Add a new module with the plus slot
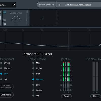 tap(43, 18)
